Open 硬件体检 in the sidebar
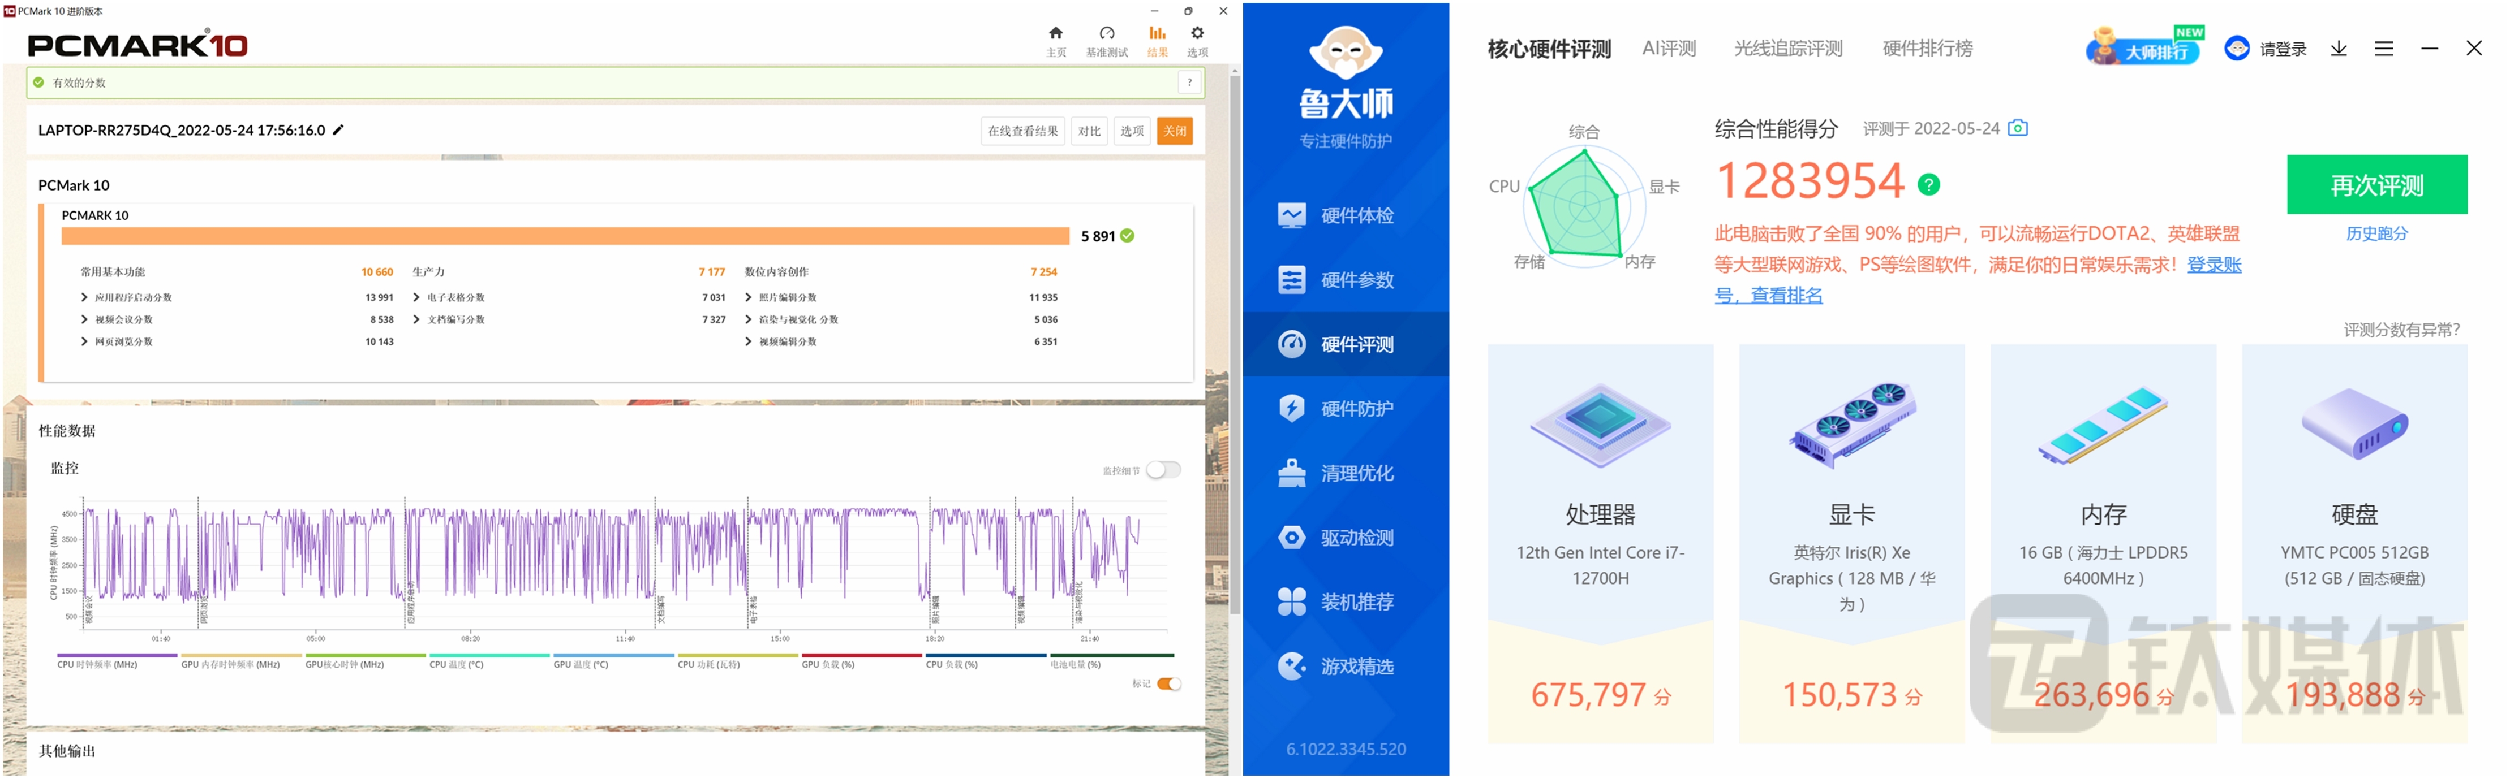The width and height of the screenshot is (2510, 779). [x=1344, y=215]
